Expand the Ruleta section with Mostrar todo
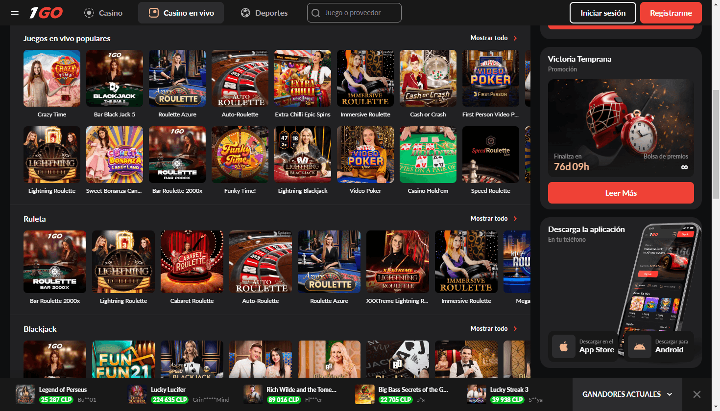Screen dimensions: 720x411 click(x=493, y=219)
